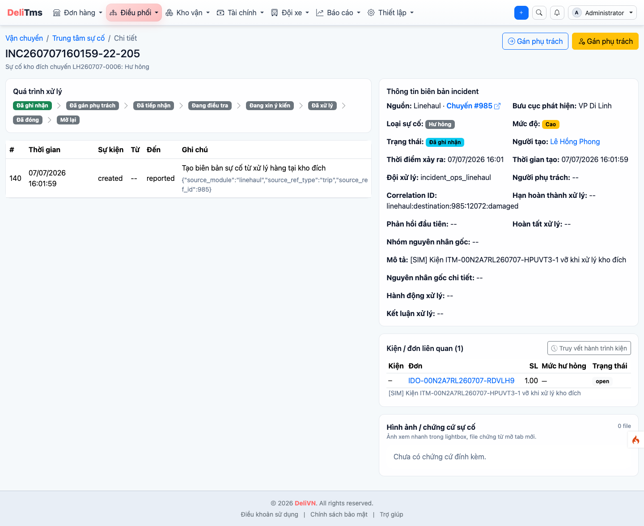Click the DeliTms logo
The image size is (644, 526).
(x=25, y=13)
